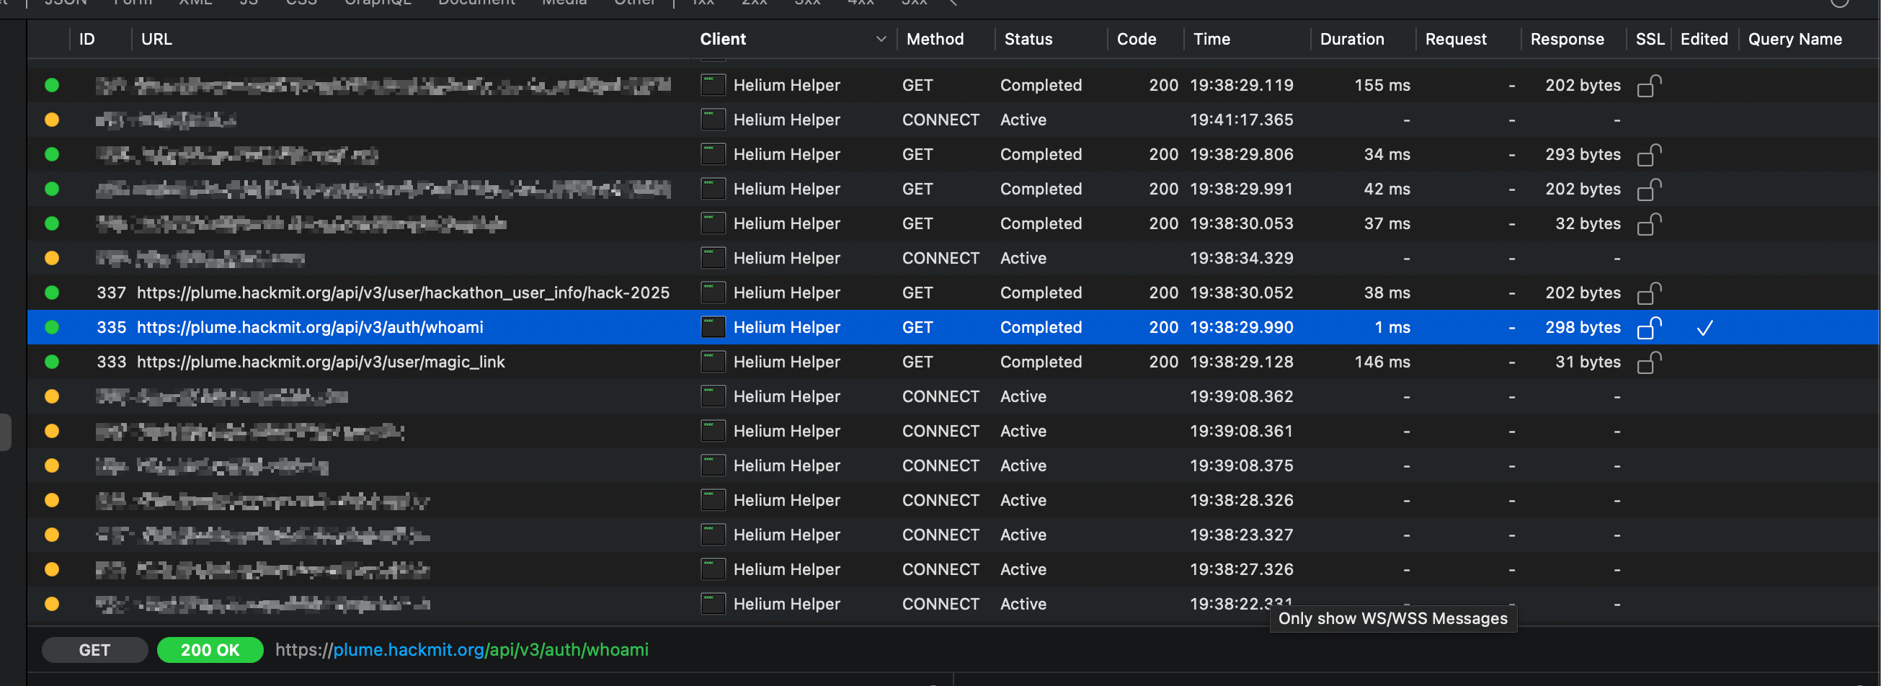
Task: Sort the list by the Time column header
Action: 1211,40
